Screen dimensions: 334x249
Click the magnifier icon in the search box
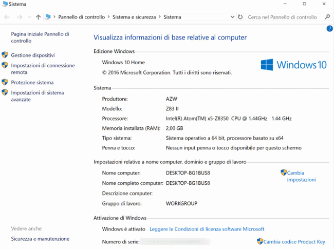327,17
